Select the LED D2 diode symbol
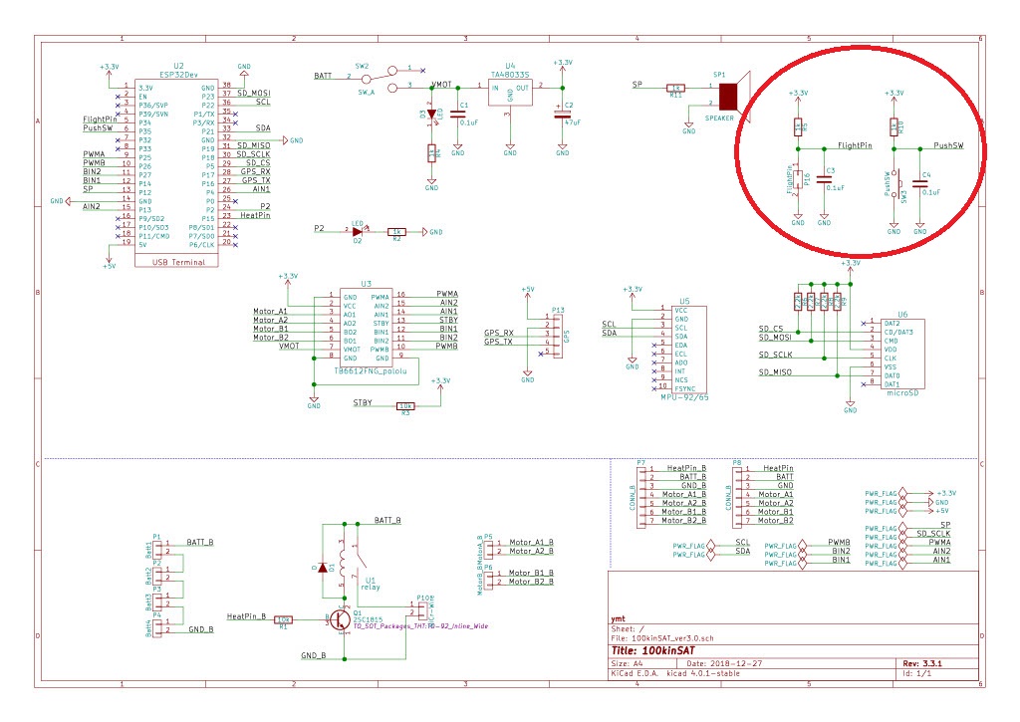Viewport: 1020px width, 722px height. [x=355, y=231]
